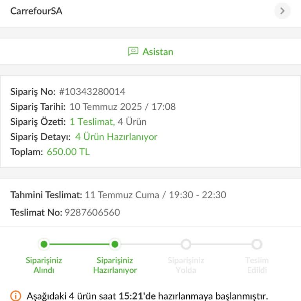The width and height of the screenshot is (301, 301).
Task: Tap the CarrefourSA store name
Action: point(36,11)
